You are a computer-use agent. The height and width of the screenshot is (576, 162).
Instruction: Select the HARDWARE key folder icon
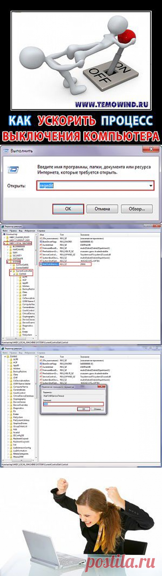11,249
